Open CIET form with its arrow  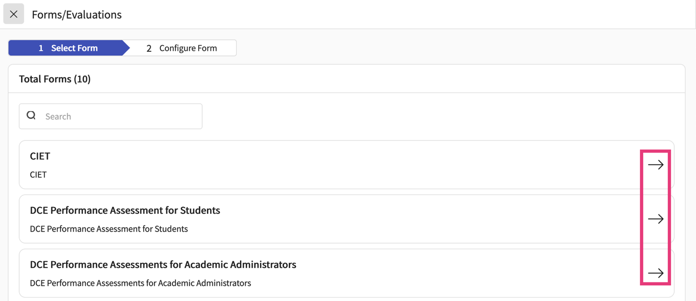(656, 165)
